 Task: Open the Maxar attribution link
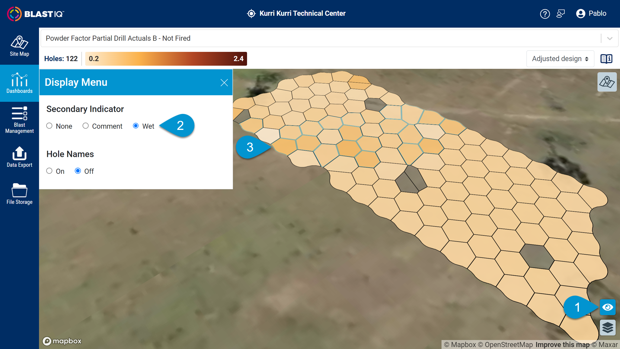pyautogui.click(x=605, y=344)
